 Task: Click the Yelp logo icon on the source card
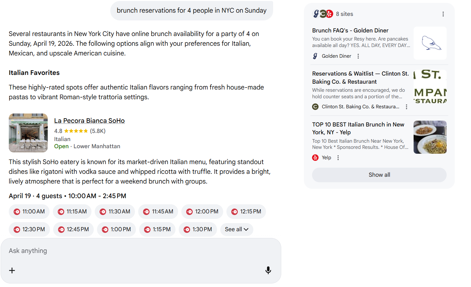point(315,157)
